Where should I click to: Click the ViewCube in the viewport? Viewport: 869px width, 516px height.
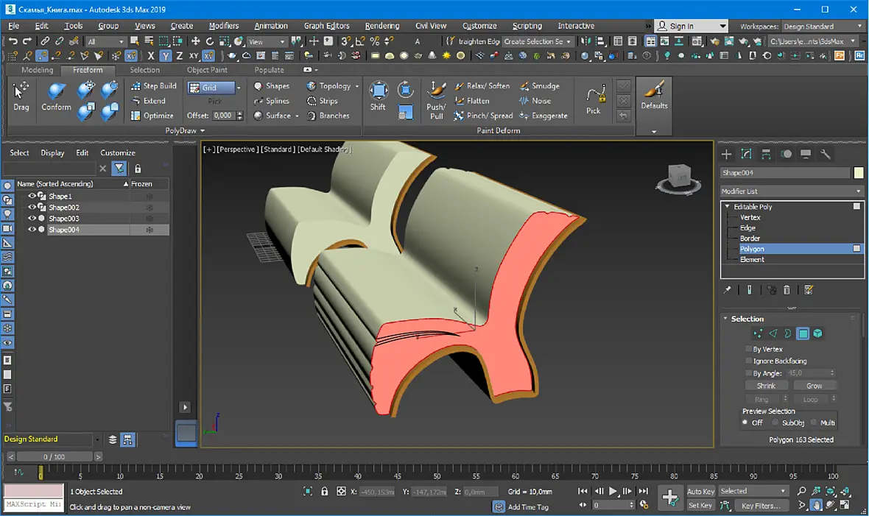point(678,178)
